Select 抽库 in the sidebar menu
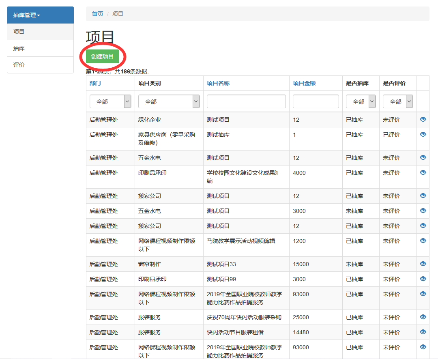Screen dimensions: 438x359 19,48
